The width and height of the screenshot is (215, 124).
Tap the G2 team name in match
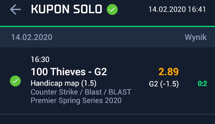coord(100,71)
